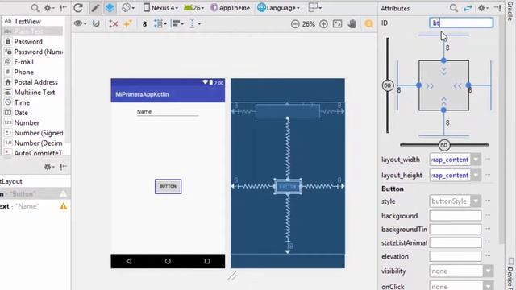
Task: Click the orange warnings notification icon
Action: point(369,24)
